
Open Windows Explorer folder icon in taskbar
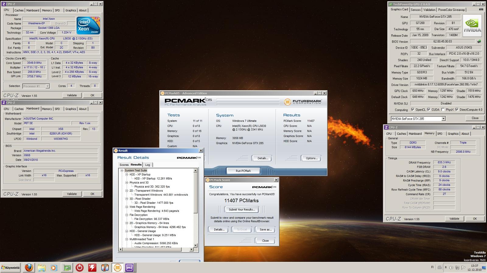[x=42, y=268]
